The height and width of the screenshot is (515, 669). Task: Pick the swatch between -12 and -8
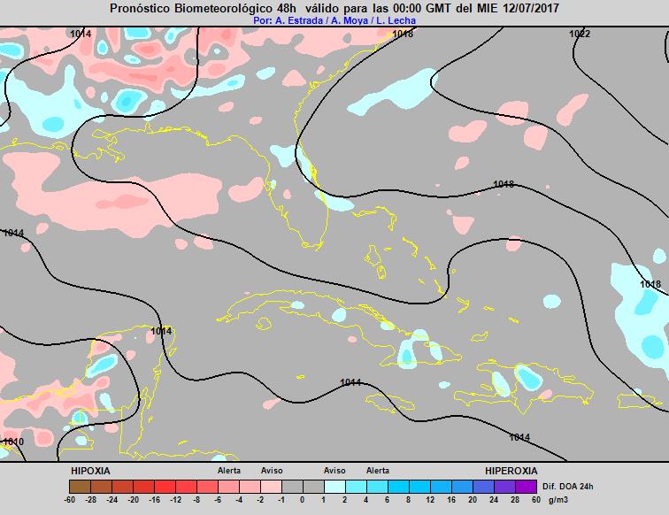(x=186, y=487)
